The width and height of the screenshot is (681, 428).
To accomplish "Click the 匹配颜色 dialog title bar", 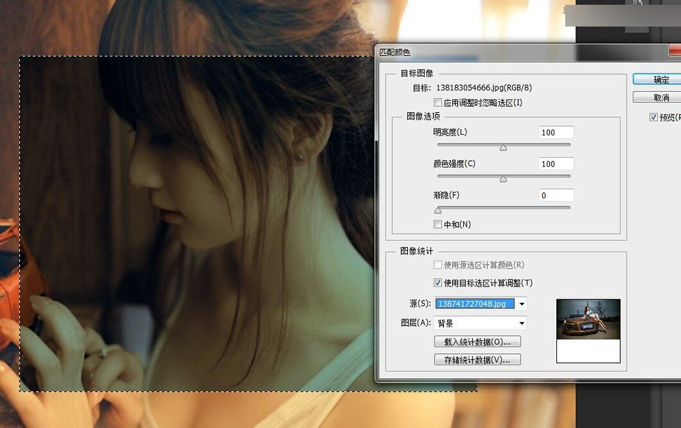I will tap(528, 52).
